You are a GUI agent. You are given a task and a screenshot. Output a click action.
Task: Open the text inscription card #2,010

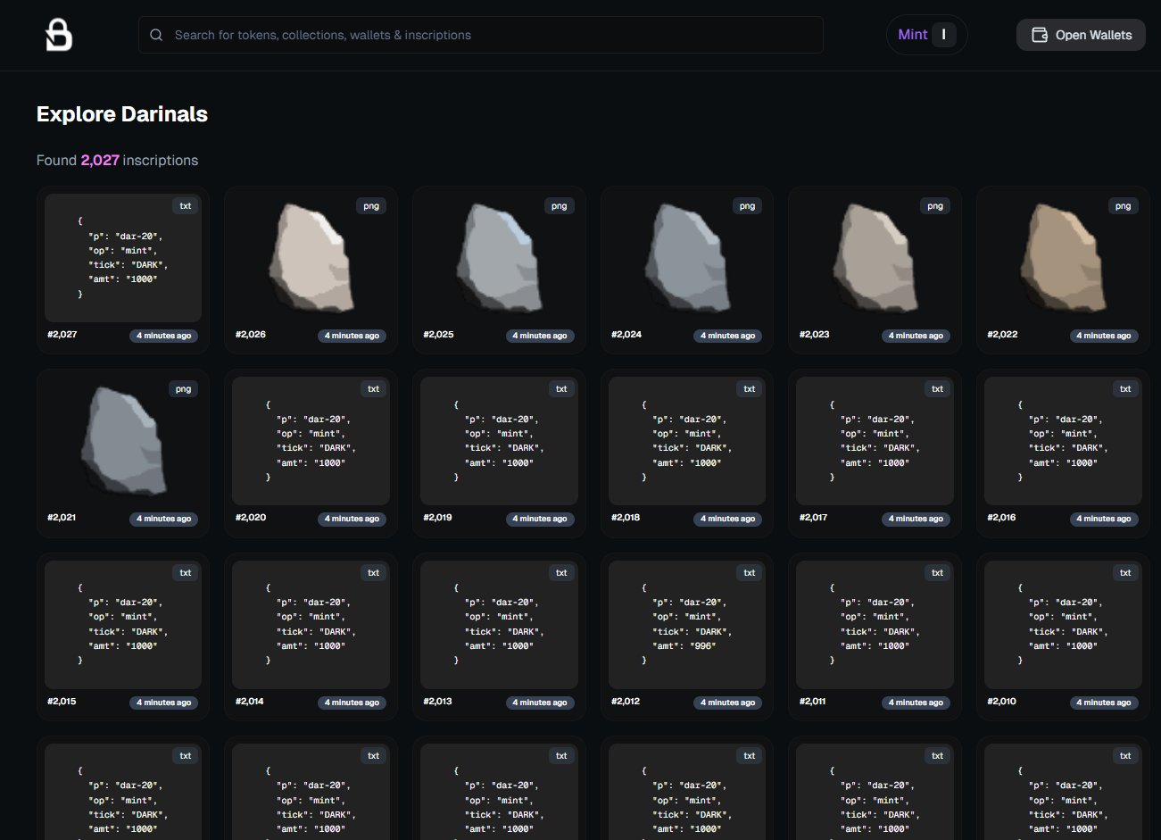point(1062,623)
